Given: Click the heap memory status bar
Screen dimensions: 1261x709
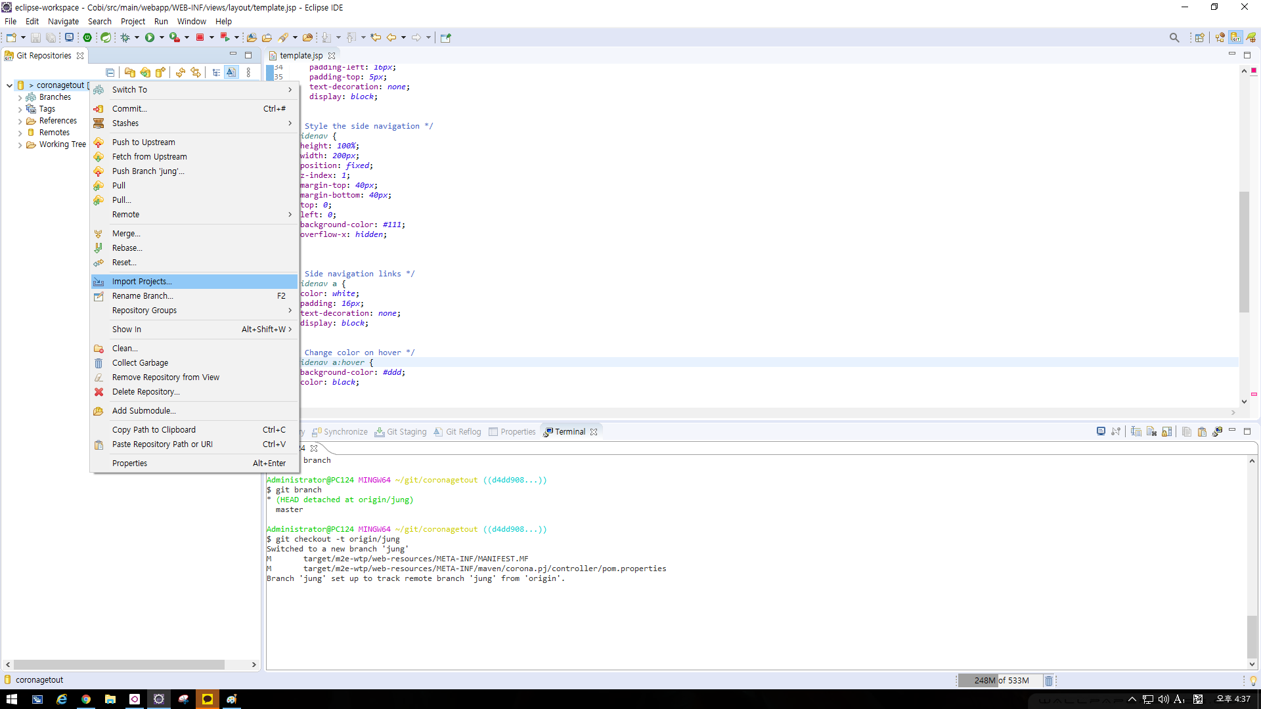Looking at the screenshot, I should click(1001, 680).
